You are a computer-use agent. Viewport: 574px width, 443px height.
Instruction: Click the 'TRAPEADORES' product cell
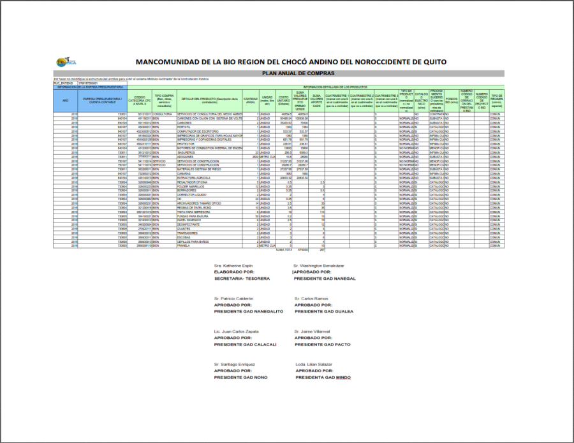coord(210,233)
